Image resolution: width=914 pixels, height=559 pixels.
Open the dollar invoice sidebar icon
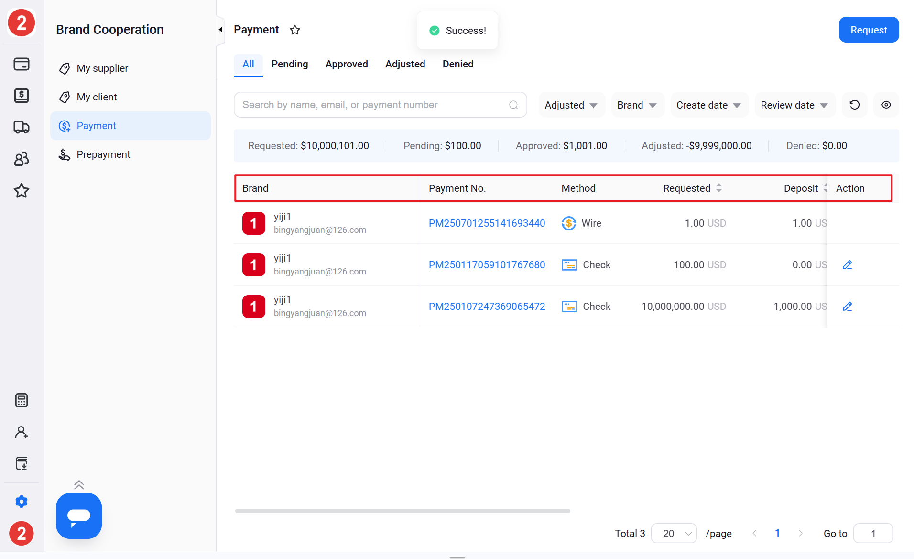tap(22, 96)
